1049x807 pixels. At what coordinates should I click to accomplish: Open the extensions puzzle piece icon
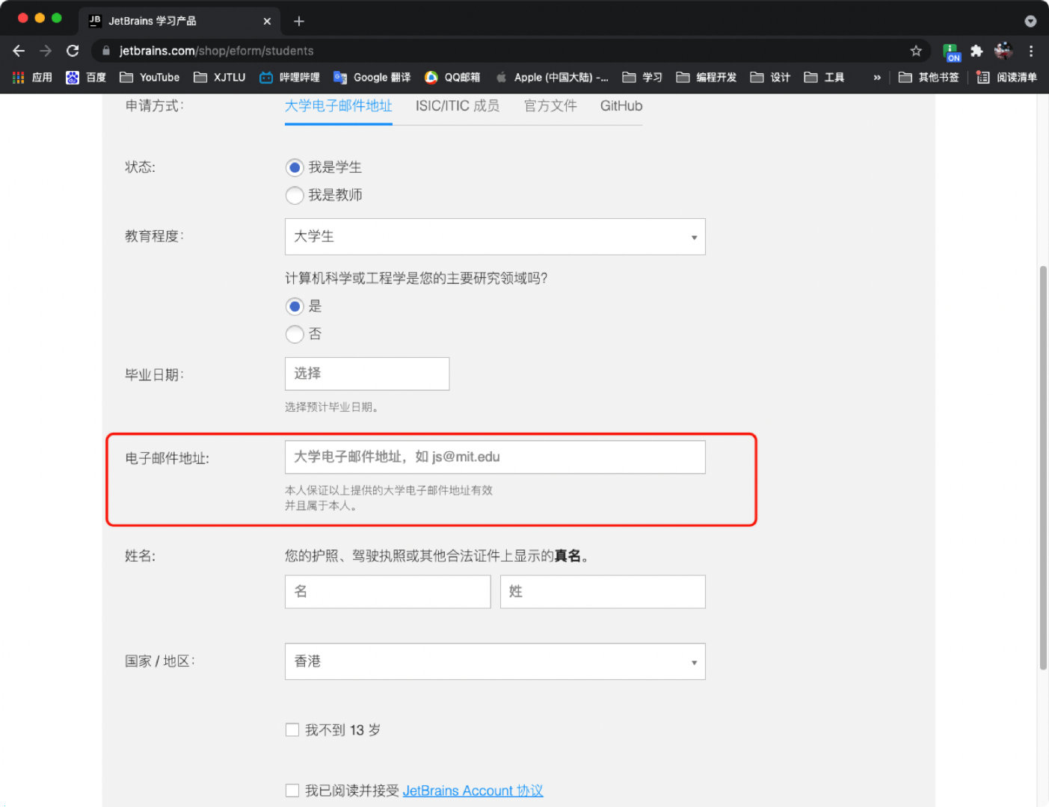[976, 51]
